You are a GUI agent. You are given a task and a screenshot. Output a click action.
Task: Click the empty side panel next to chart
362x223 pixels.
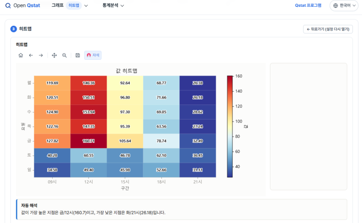[x=308, y=126]
